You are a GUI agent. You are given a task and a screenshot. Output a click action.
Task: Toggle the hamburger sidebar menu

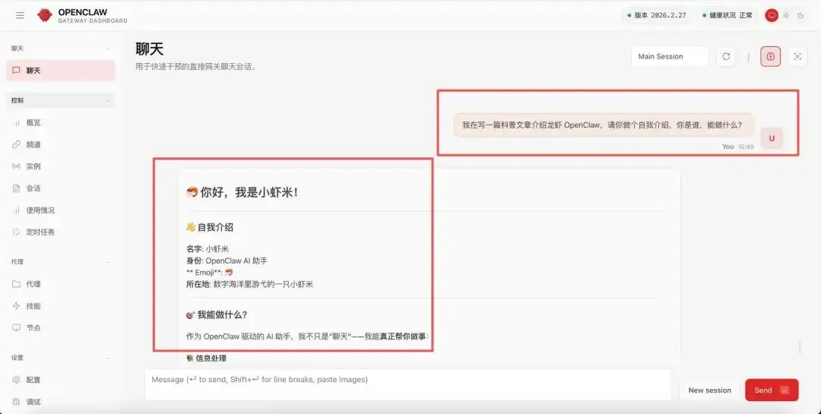pyautogui.click(x=20, y=16)
